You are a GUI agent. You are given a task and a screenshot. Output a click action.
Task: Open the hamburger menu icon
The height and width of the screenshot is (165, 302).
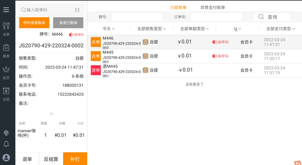[x=6, y=10]
